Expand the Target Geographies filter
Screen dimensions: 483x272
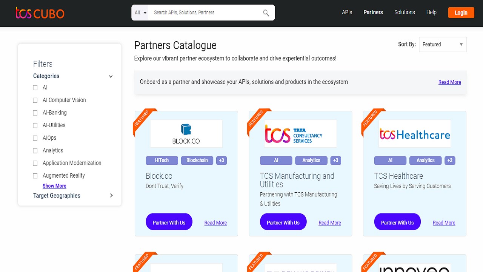tap(111, 195)
